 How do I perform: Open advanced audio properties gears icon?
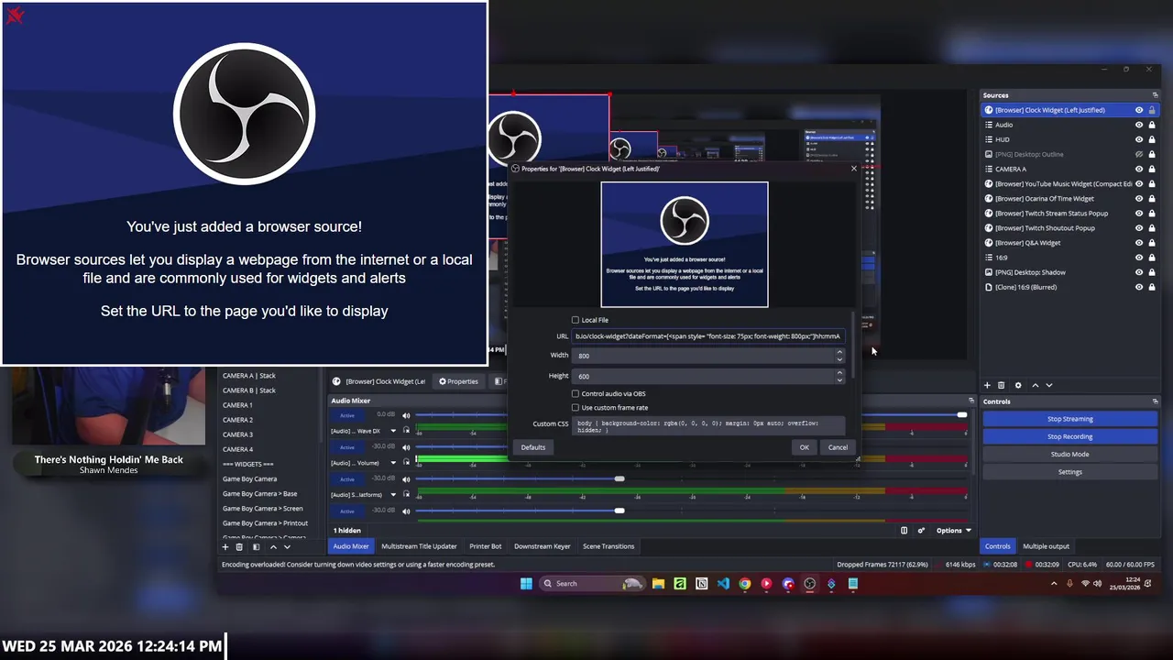point(921,530)
